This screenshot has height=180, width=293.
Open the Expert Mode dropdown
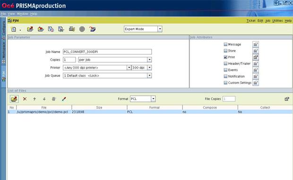click(160, 29)
